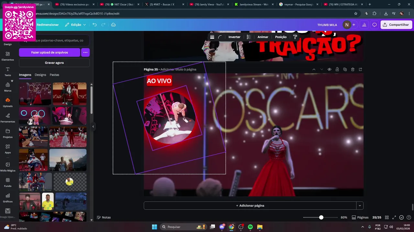Image resolution: width=414 pixels, height=232 pixels.
Task: Click the Inverter button
Action: click(234, 37)
